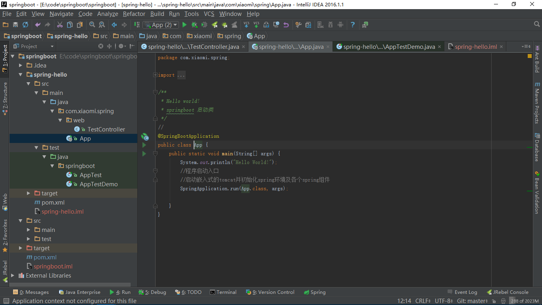
Task: Click the Cut scissors toolbar icon
Action: click(60, 25)
